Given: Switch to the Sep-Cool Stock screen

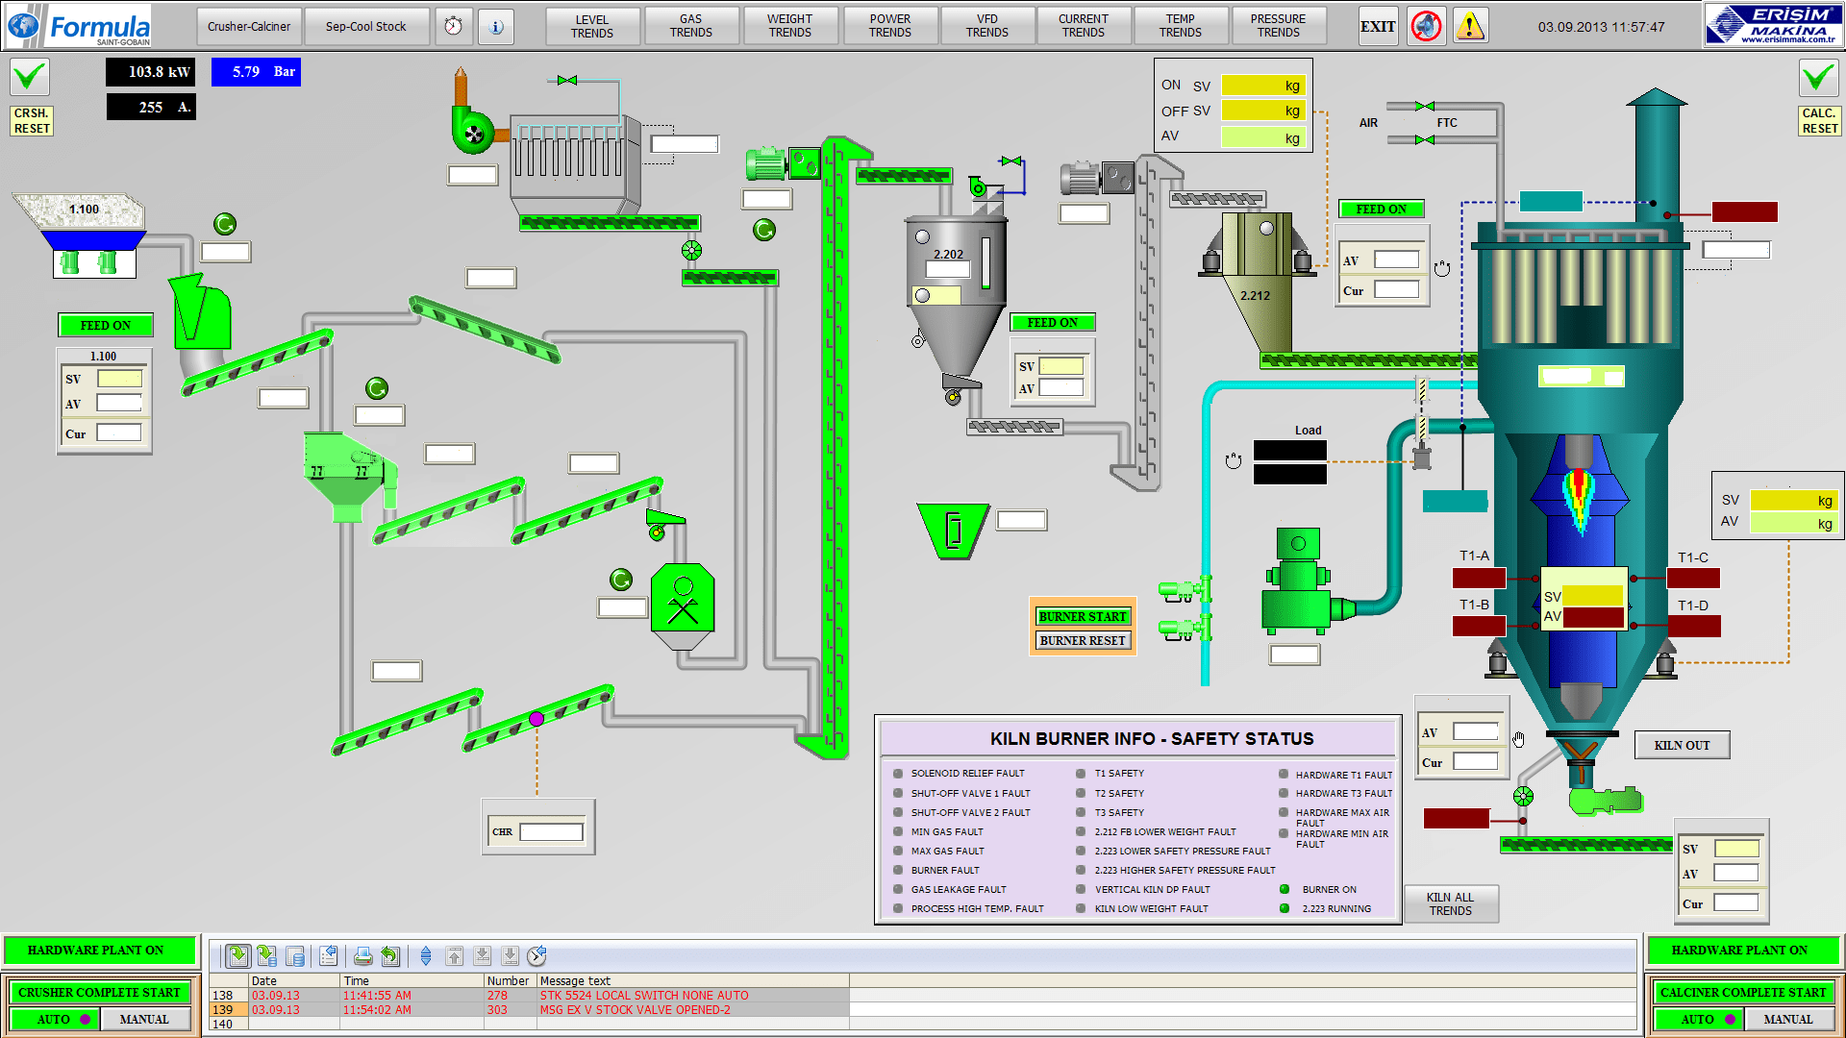Looking at the screenshot, I should [365, 26].
